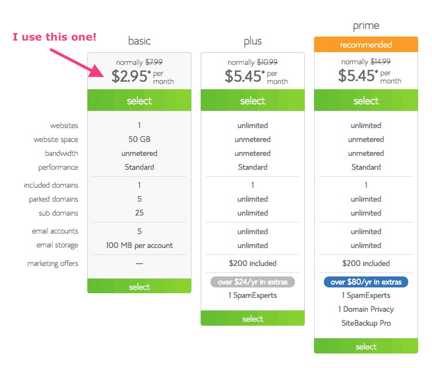Click the bottom select button under plus plan
The height and width of the screenshot is (368, 432).
coord(253,318)
